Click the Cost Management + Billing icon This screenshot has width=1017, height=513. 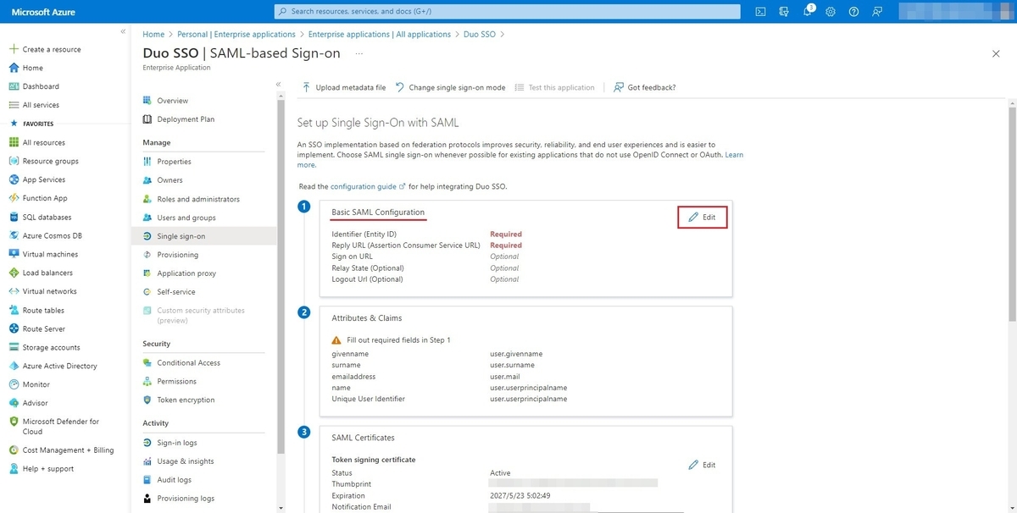[14, 450]
